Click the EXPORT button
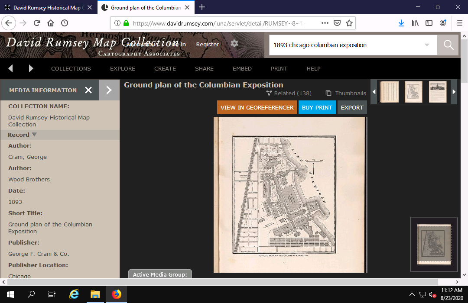The height and width of the screenshot is (303, 468). [x=352, y=107]
